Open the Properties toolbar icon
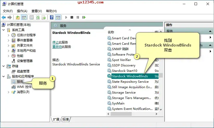The width and height of the screenshot is (214, 128). click(32, 17)
